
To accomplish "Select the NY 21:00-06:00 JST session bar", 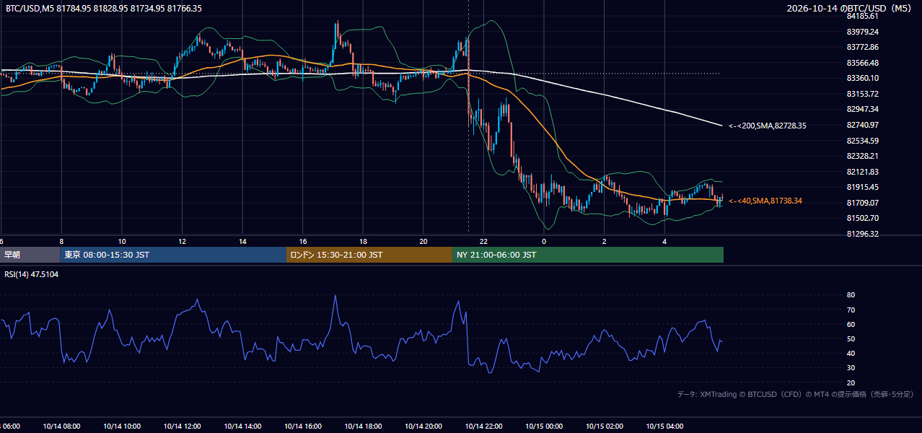I will (588, 255).
